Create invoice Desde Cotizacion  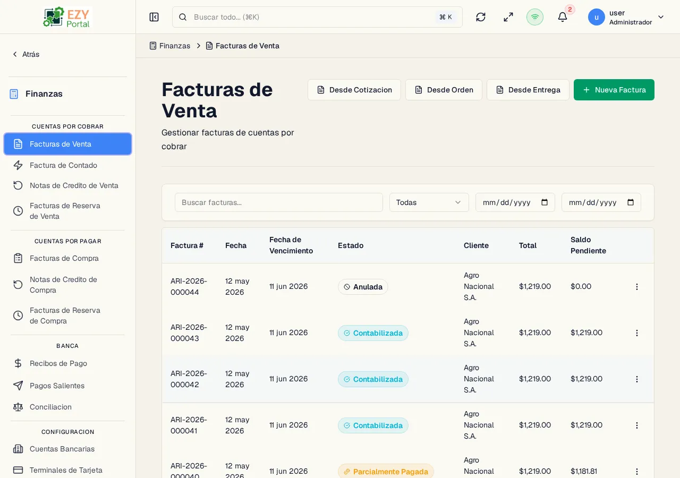(x=354, y=90)
